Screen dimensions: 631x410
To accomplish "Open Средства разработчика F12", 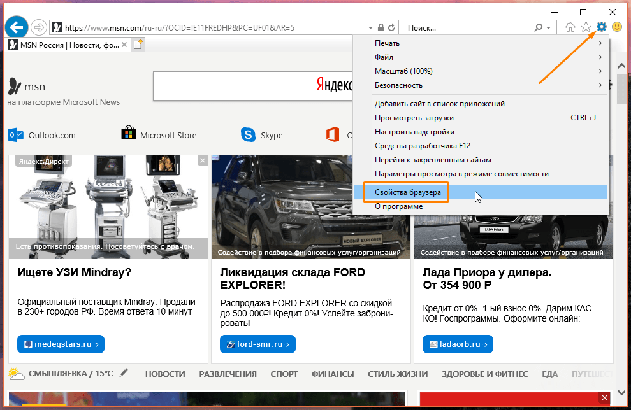I will 481,146.
